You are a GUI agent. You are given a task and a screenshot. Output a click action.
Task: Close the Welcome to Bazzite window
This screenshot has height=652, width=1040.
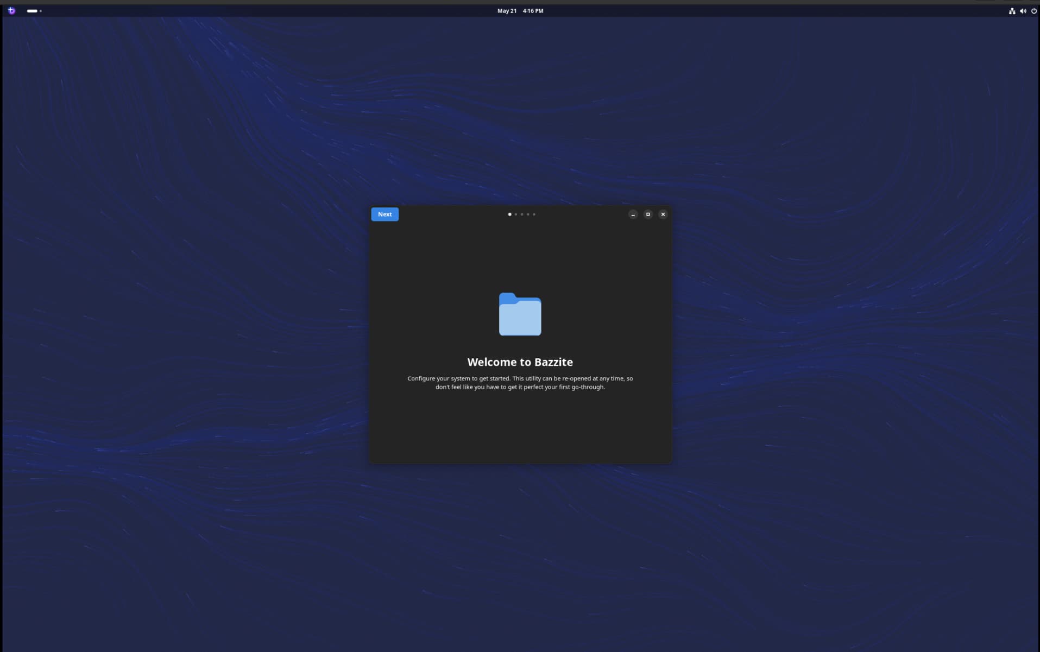663,214
